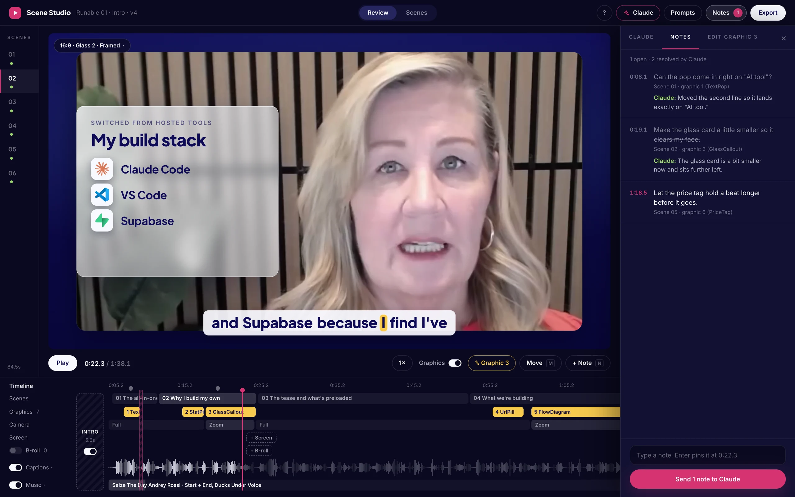Click the My build stack glass card
Image resolution: width=795 pixels, height=497 pixels.
click(177, 191)
